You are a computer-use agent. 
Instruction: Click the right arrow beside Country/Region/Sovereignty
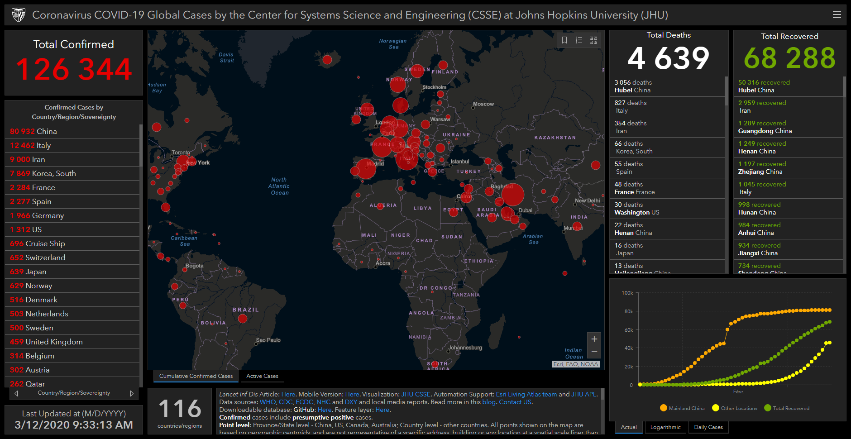pos(132,393)
